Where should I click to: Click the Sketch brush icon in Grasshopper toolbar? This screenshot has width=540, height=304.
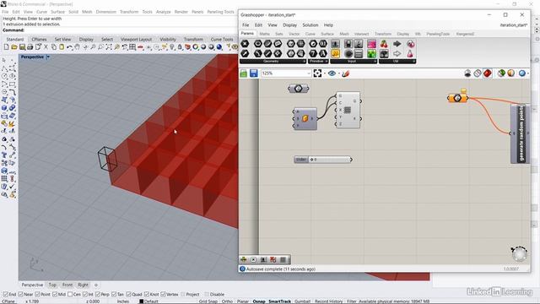[346, 73]
